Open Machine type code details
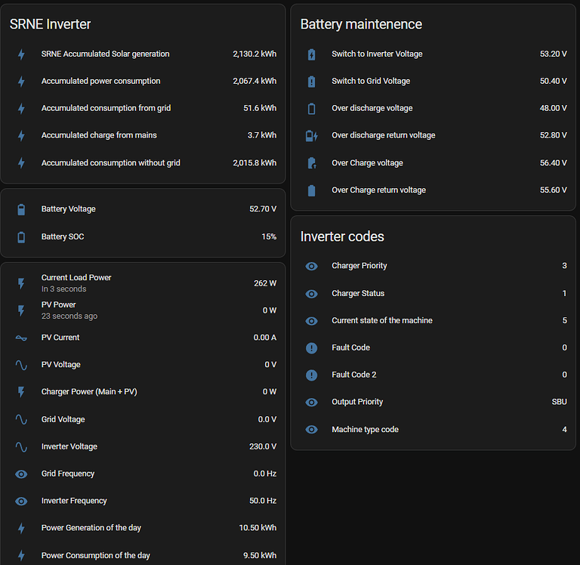Viewport: 580px width, 565px height. (x=365, y=430)
